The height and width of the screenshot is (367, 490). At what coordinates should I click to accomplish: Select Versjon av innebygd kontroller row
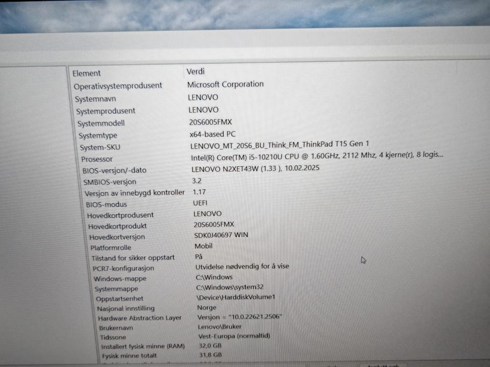coord(134,193)
